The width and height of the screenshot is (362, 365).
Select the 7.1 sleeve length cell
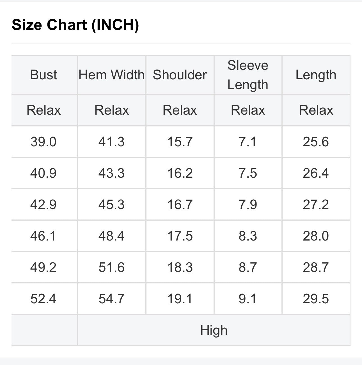click(x=248, y=142)
